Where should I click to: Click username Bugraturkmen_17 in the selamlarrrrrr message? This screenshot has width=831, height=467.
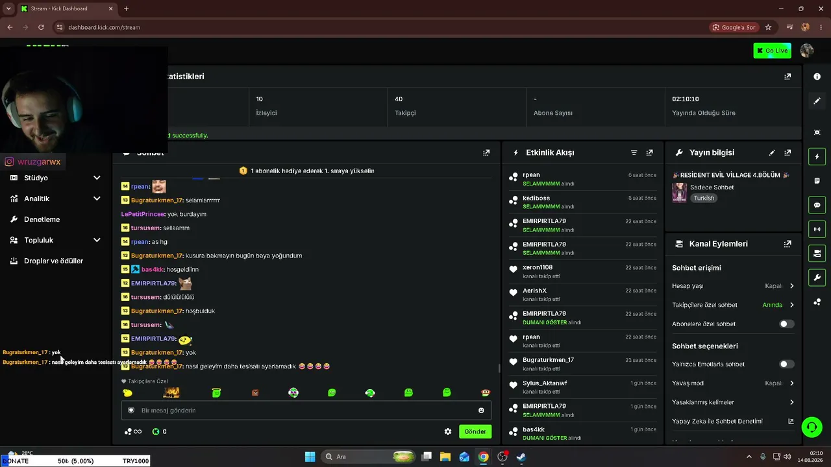point(156,200)
